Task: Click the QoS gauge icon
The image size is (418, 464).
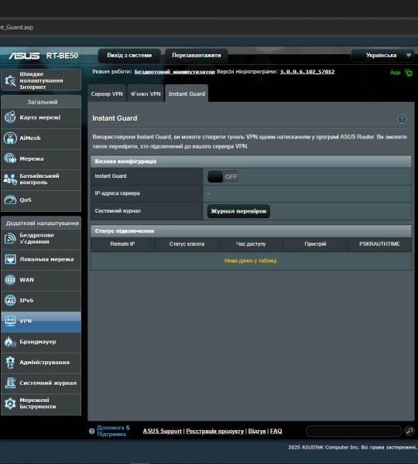Action: pos(10,200)
